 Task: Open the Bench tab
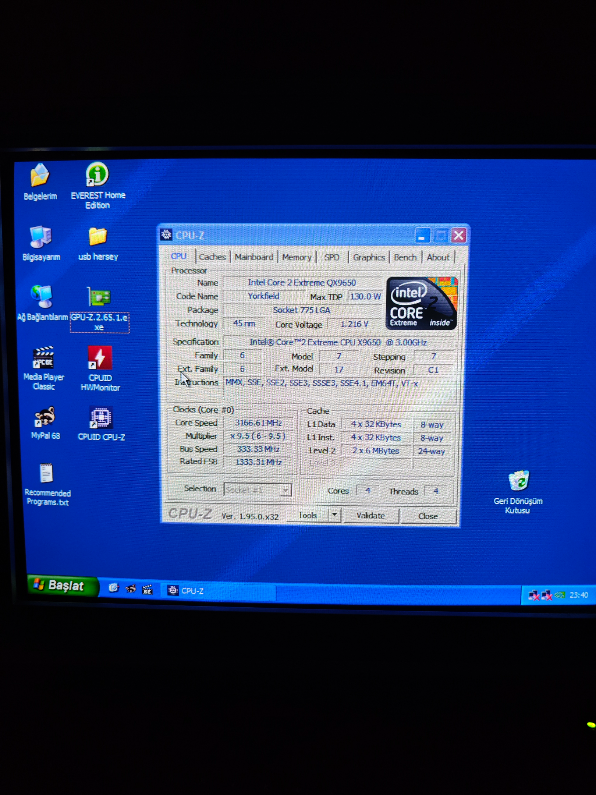[x=405, y=257]
